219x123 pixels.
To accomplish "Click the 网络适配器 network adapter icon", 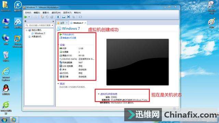I will tap(61, 62).
